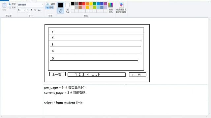
Task: Click the drawn '上一页' box on canvas
Action: (x=57, y=74)
